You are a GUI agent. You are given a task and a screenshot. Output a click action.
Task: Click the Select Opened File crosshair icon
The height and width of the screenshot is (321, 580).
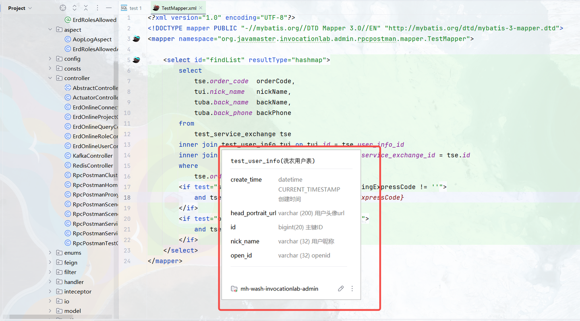point(63,8)
